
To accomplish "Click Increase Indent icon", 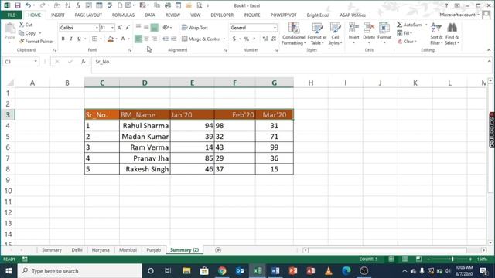I will [x=173, y=39].
